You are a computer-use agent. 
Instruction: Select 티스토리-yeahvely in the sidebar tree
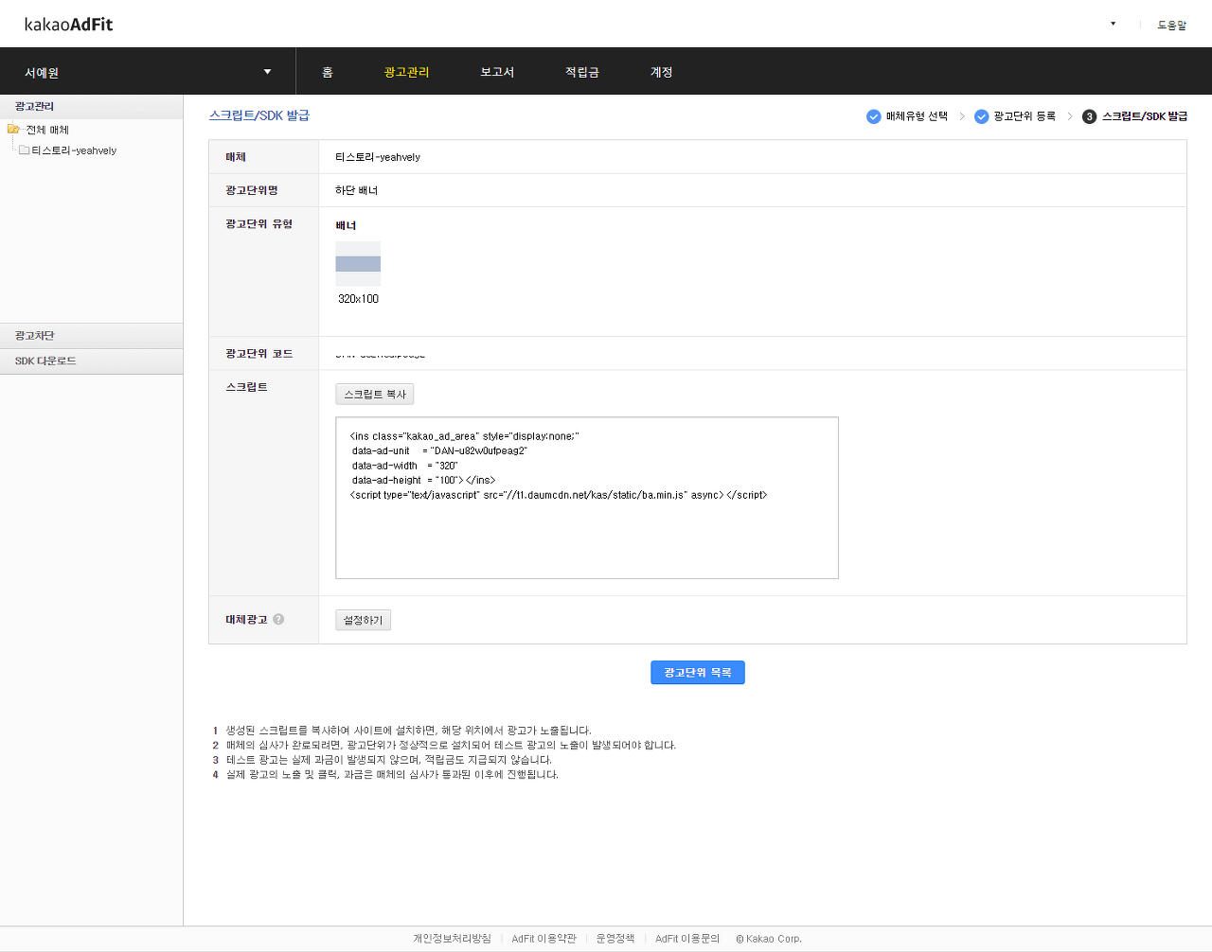click(x=74, y=150)
